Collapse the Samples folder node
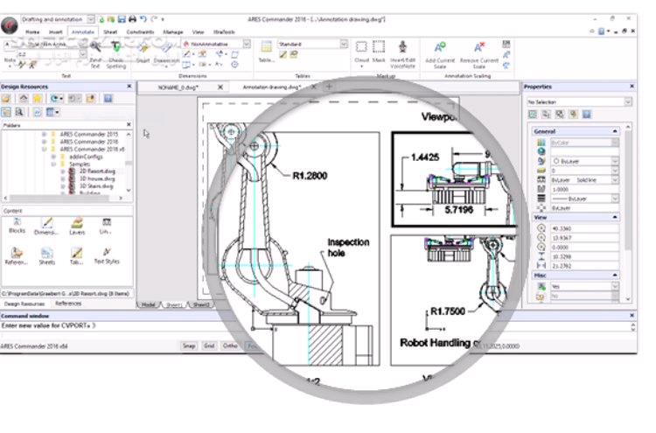The image size is (656, 433). click(53, 164)
